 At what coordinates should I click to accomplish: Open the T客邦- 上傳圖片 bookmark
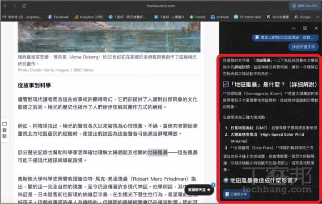click(x=169, y=17)
